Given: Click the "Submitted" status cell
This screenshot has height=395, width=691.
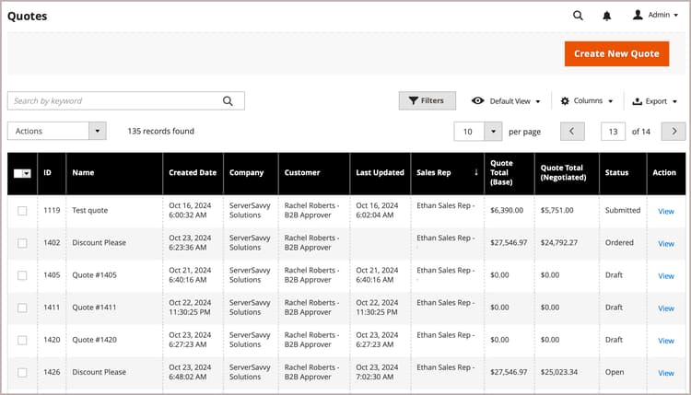Looking at the screenshot, I should 623,210.
